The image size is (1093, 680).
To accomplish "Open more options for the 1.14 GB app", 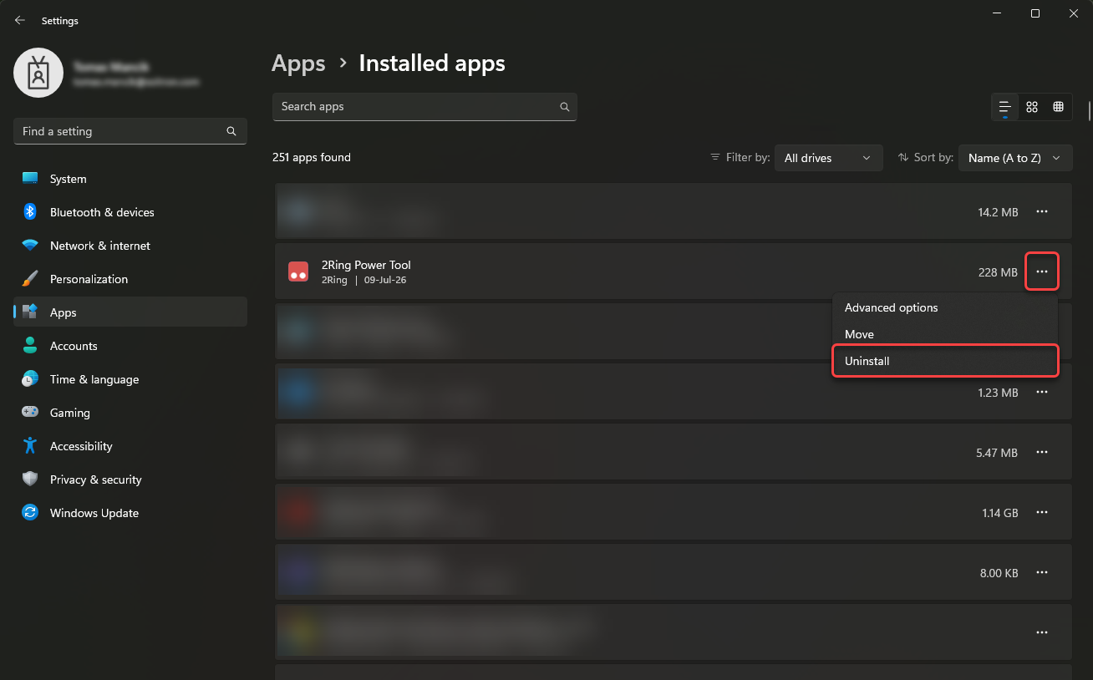I will [1042, 512].
